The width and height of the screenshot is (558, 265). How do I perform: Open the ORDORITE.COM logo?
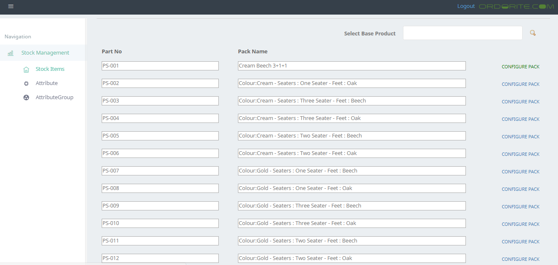(516, 6)
